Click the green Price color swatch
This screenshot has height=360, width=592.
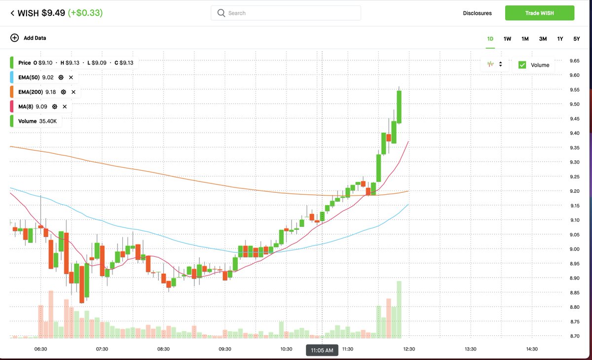click(11, 63)
